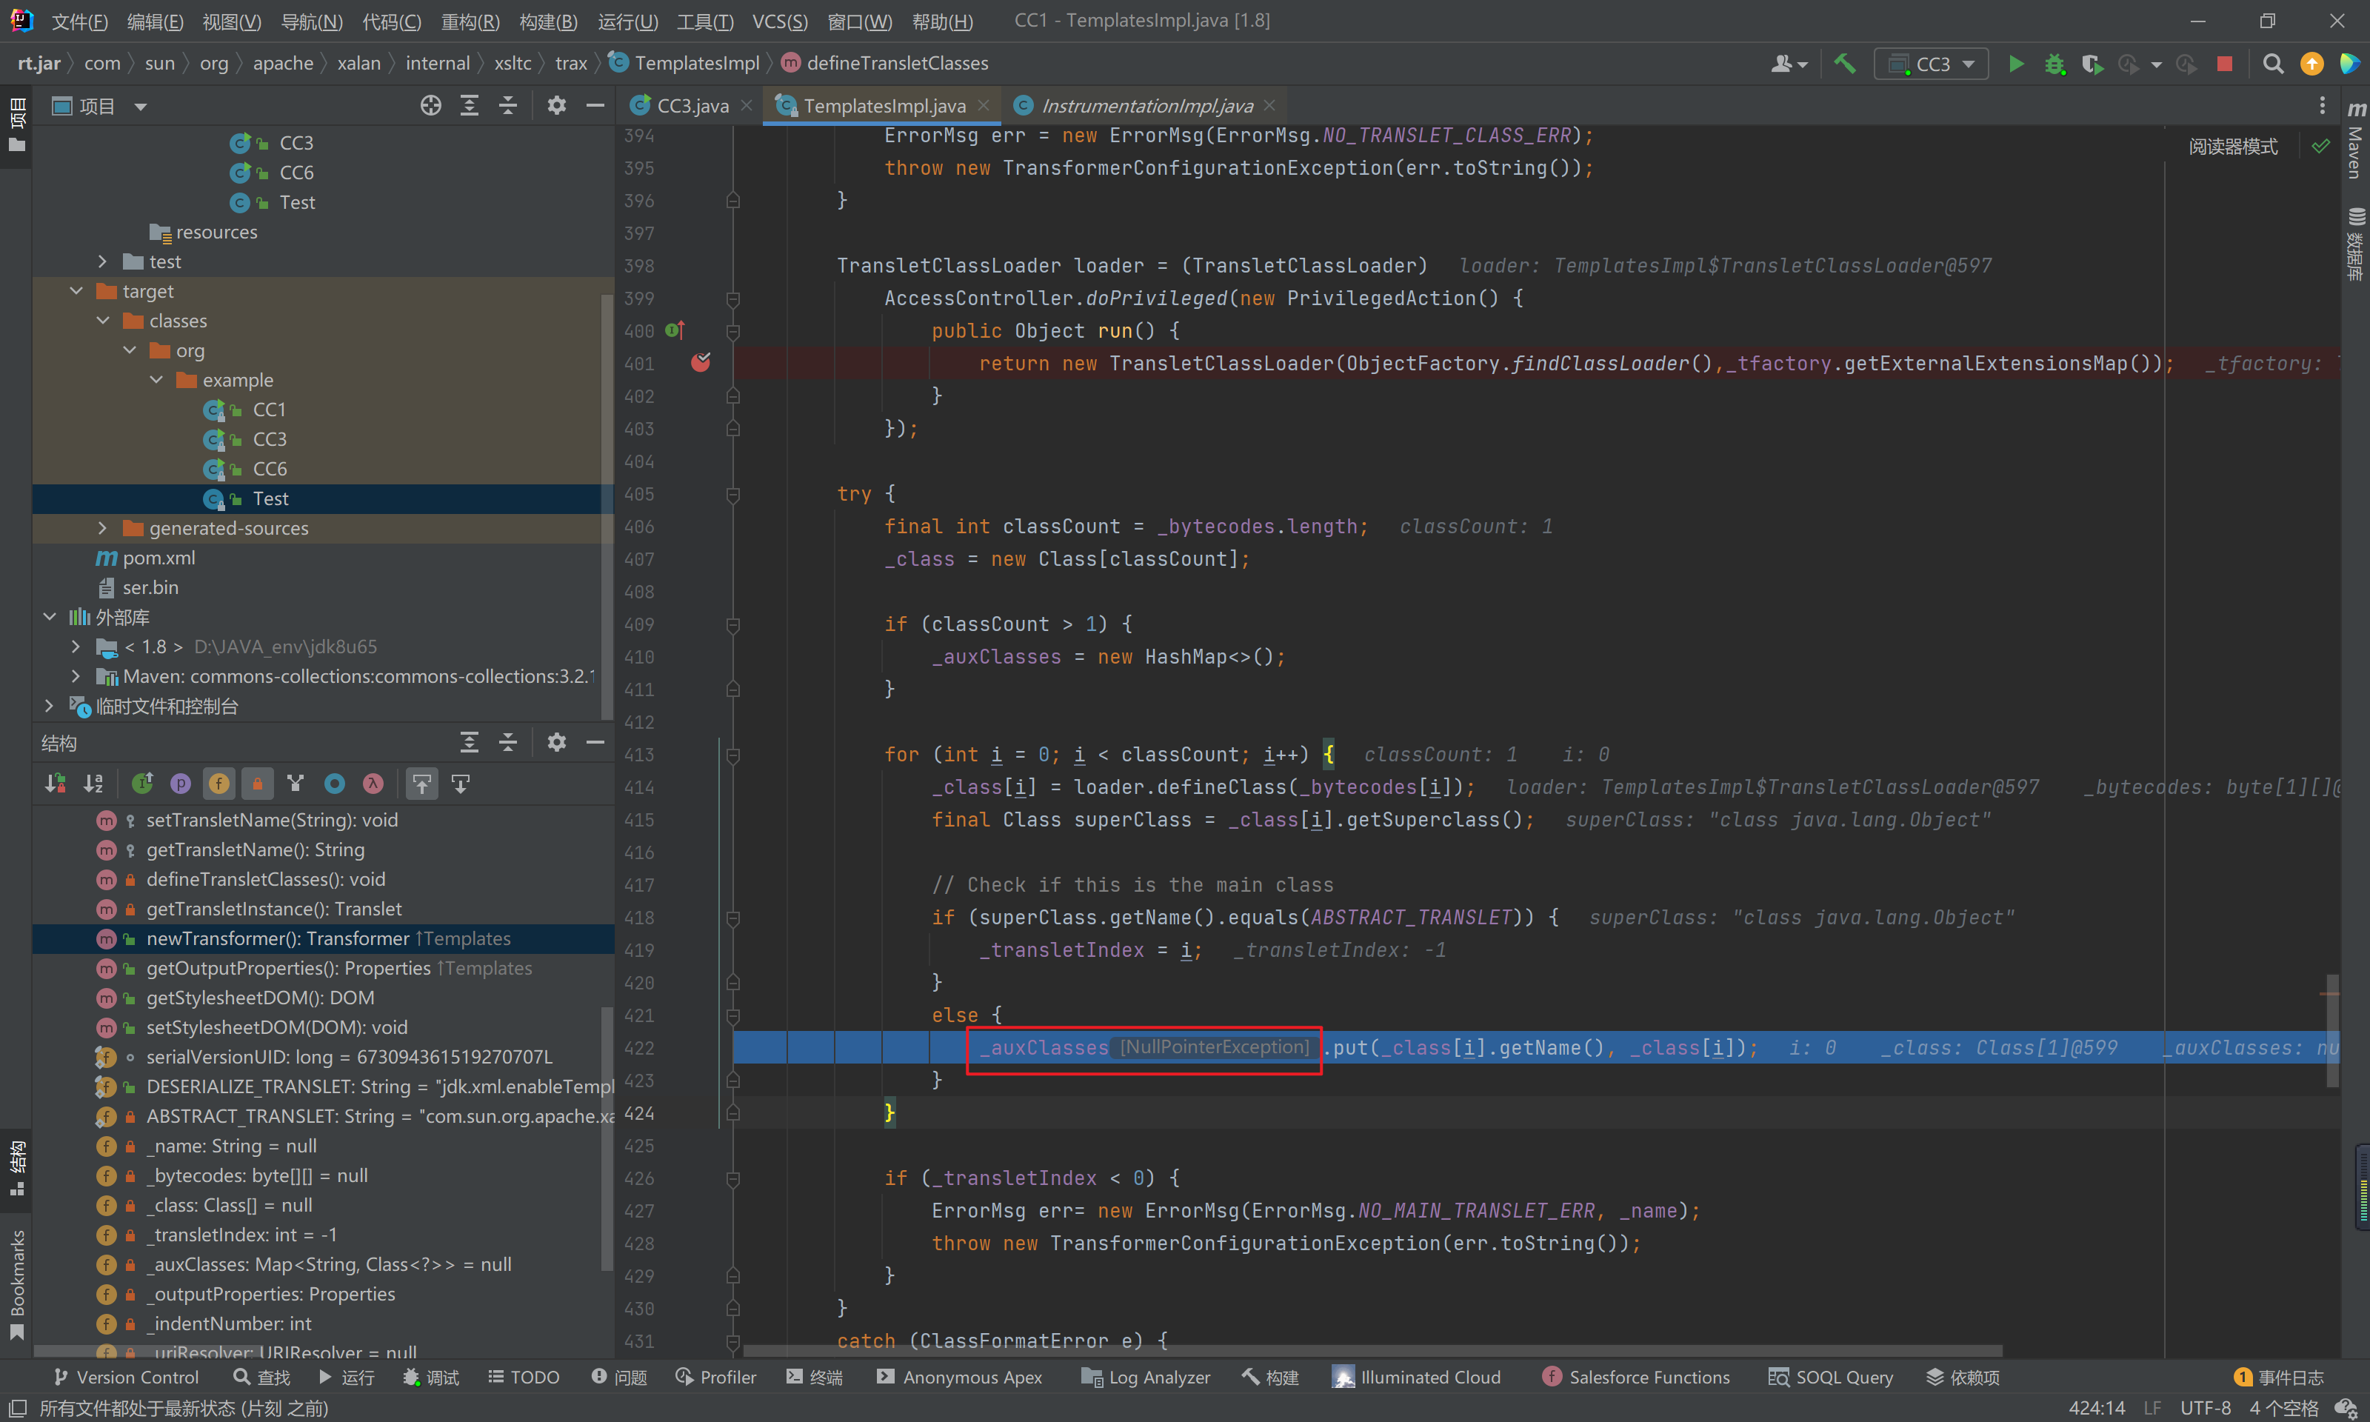Start the Debug bug icon in toolbar

click(x=2054, y=64)
